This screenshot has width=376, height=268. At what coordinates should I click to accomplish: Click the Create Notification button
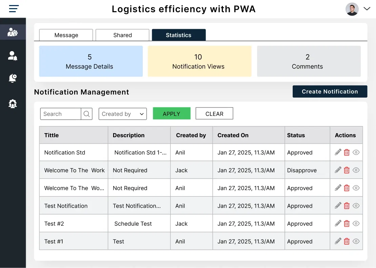click(x=330, y=91)
